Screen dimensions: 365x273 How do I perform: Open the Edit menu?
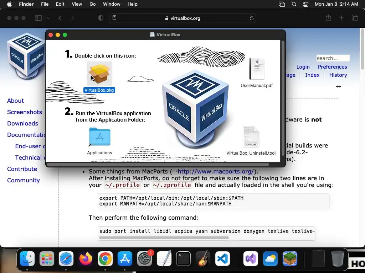click(60, 4)
